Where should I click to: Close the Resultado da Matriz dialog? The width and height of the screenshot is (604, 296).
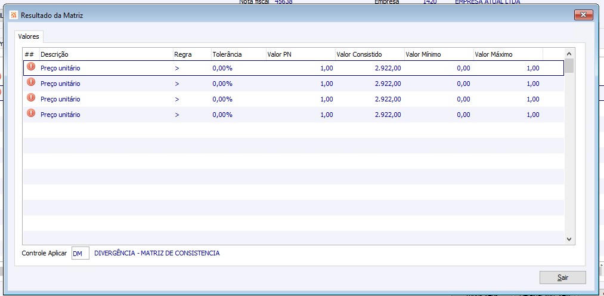tap(583, 15)
